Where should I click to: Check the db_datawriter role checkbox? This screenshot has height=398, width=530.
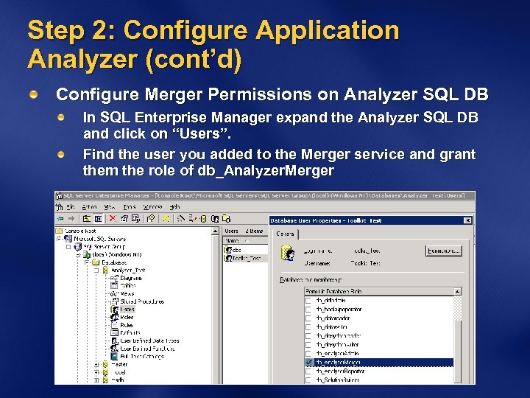click(308, 327)
